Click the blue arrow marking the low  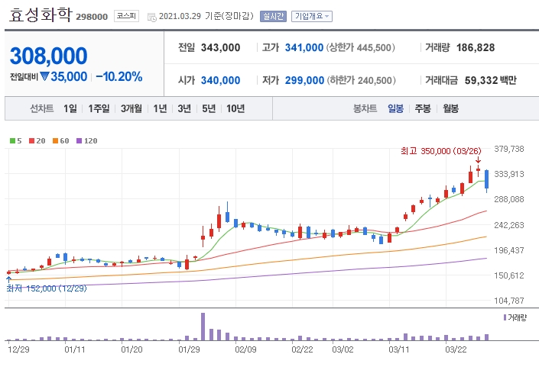coord(9,279)
